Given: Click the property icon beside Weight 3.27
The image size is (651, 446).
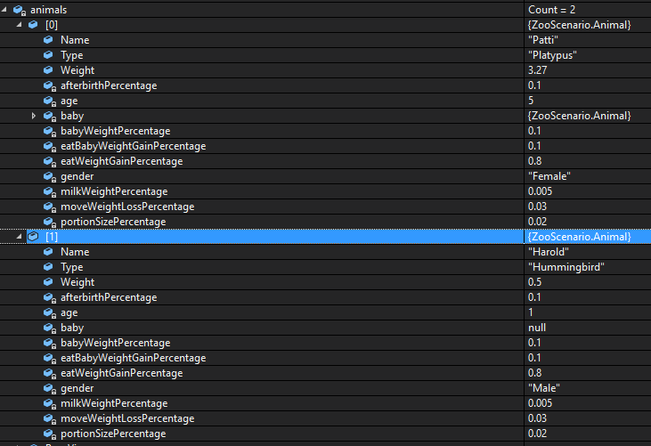Looking at the screenshot, I should click(49, 70).
